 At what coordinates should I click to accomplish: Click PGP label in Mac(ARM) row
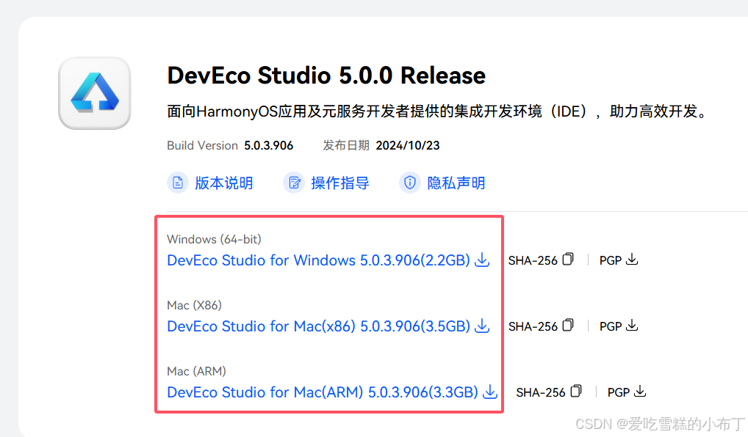click(619, 393)
